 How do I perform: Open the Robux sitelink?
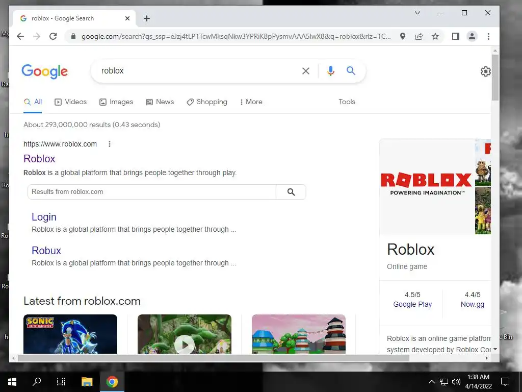pos(46,251)
